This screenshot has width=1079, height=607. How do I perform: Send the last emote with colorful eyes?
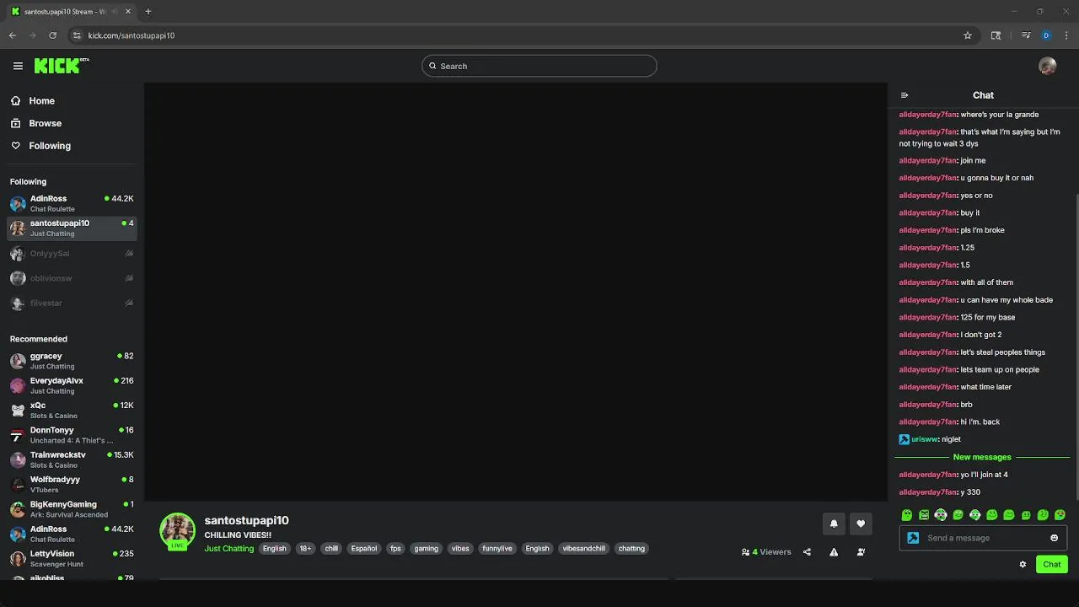[x=1060, y=515]
